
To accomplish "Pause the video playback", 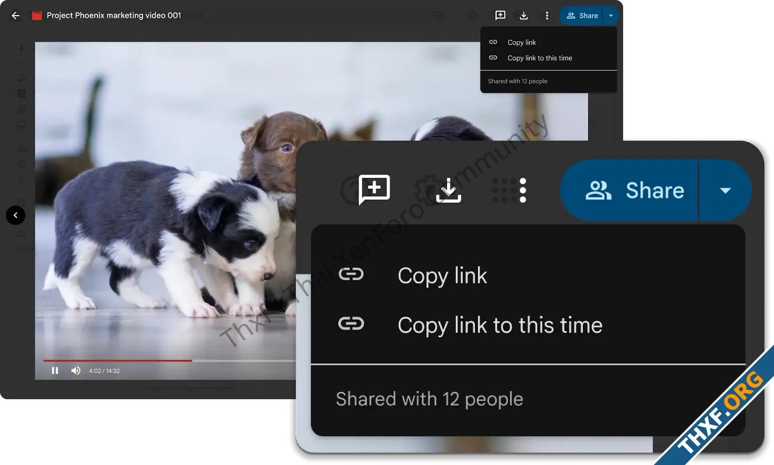I will 55,371.
